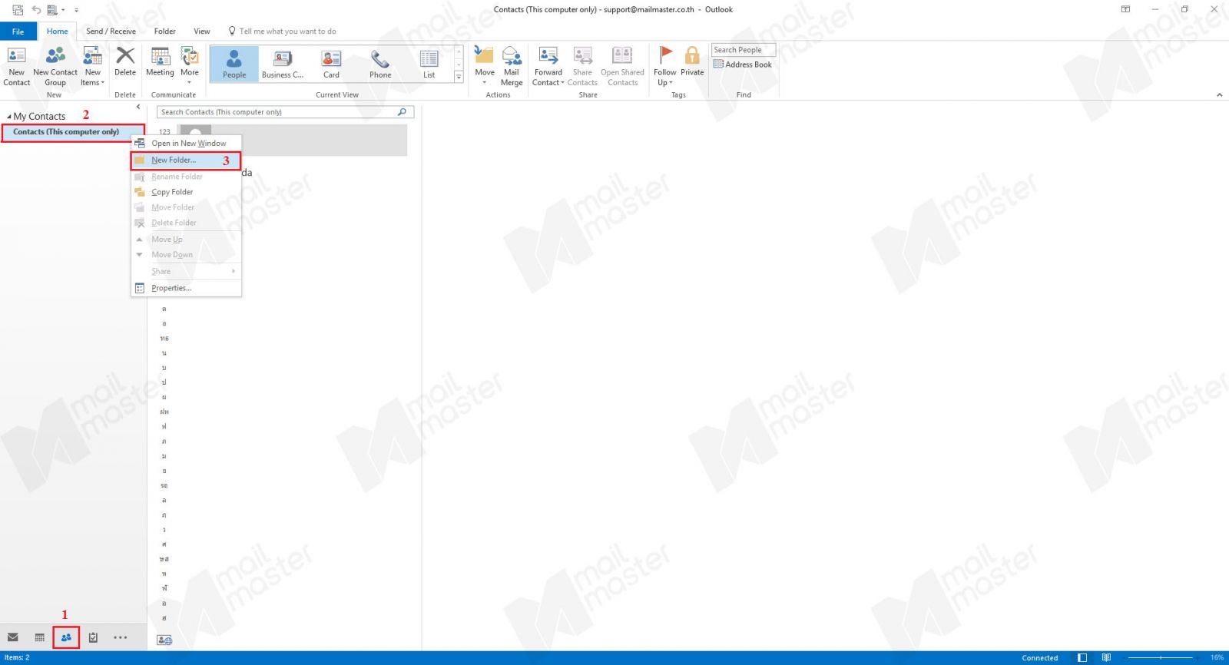Create a New Contact from the ribbon
This screenshot has width=1229, height=665.
click(16, 67)
